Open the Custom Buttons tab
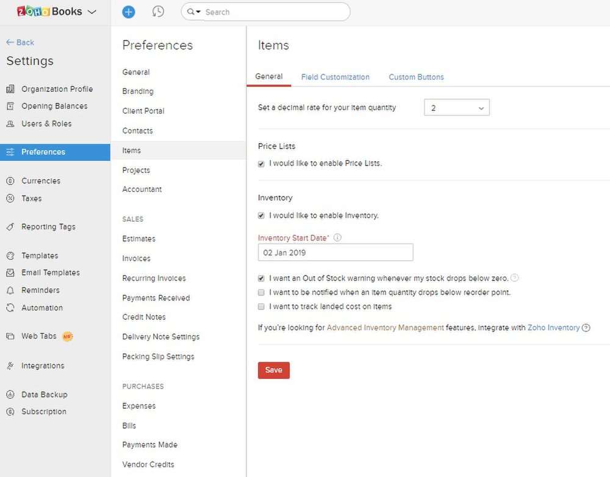 pyautogui.click(x=416, y=77)
